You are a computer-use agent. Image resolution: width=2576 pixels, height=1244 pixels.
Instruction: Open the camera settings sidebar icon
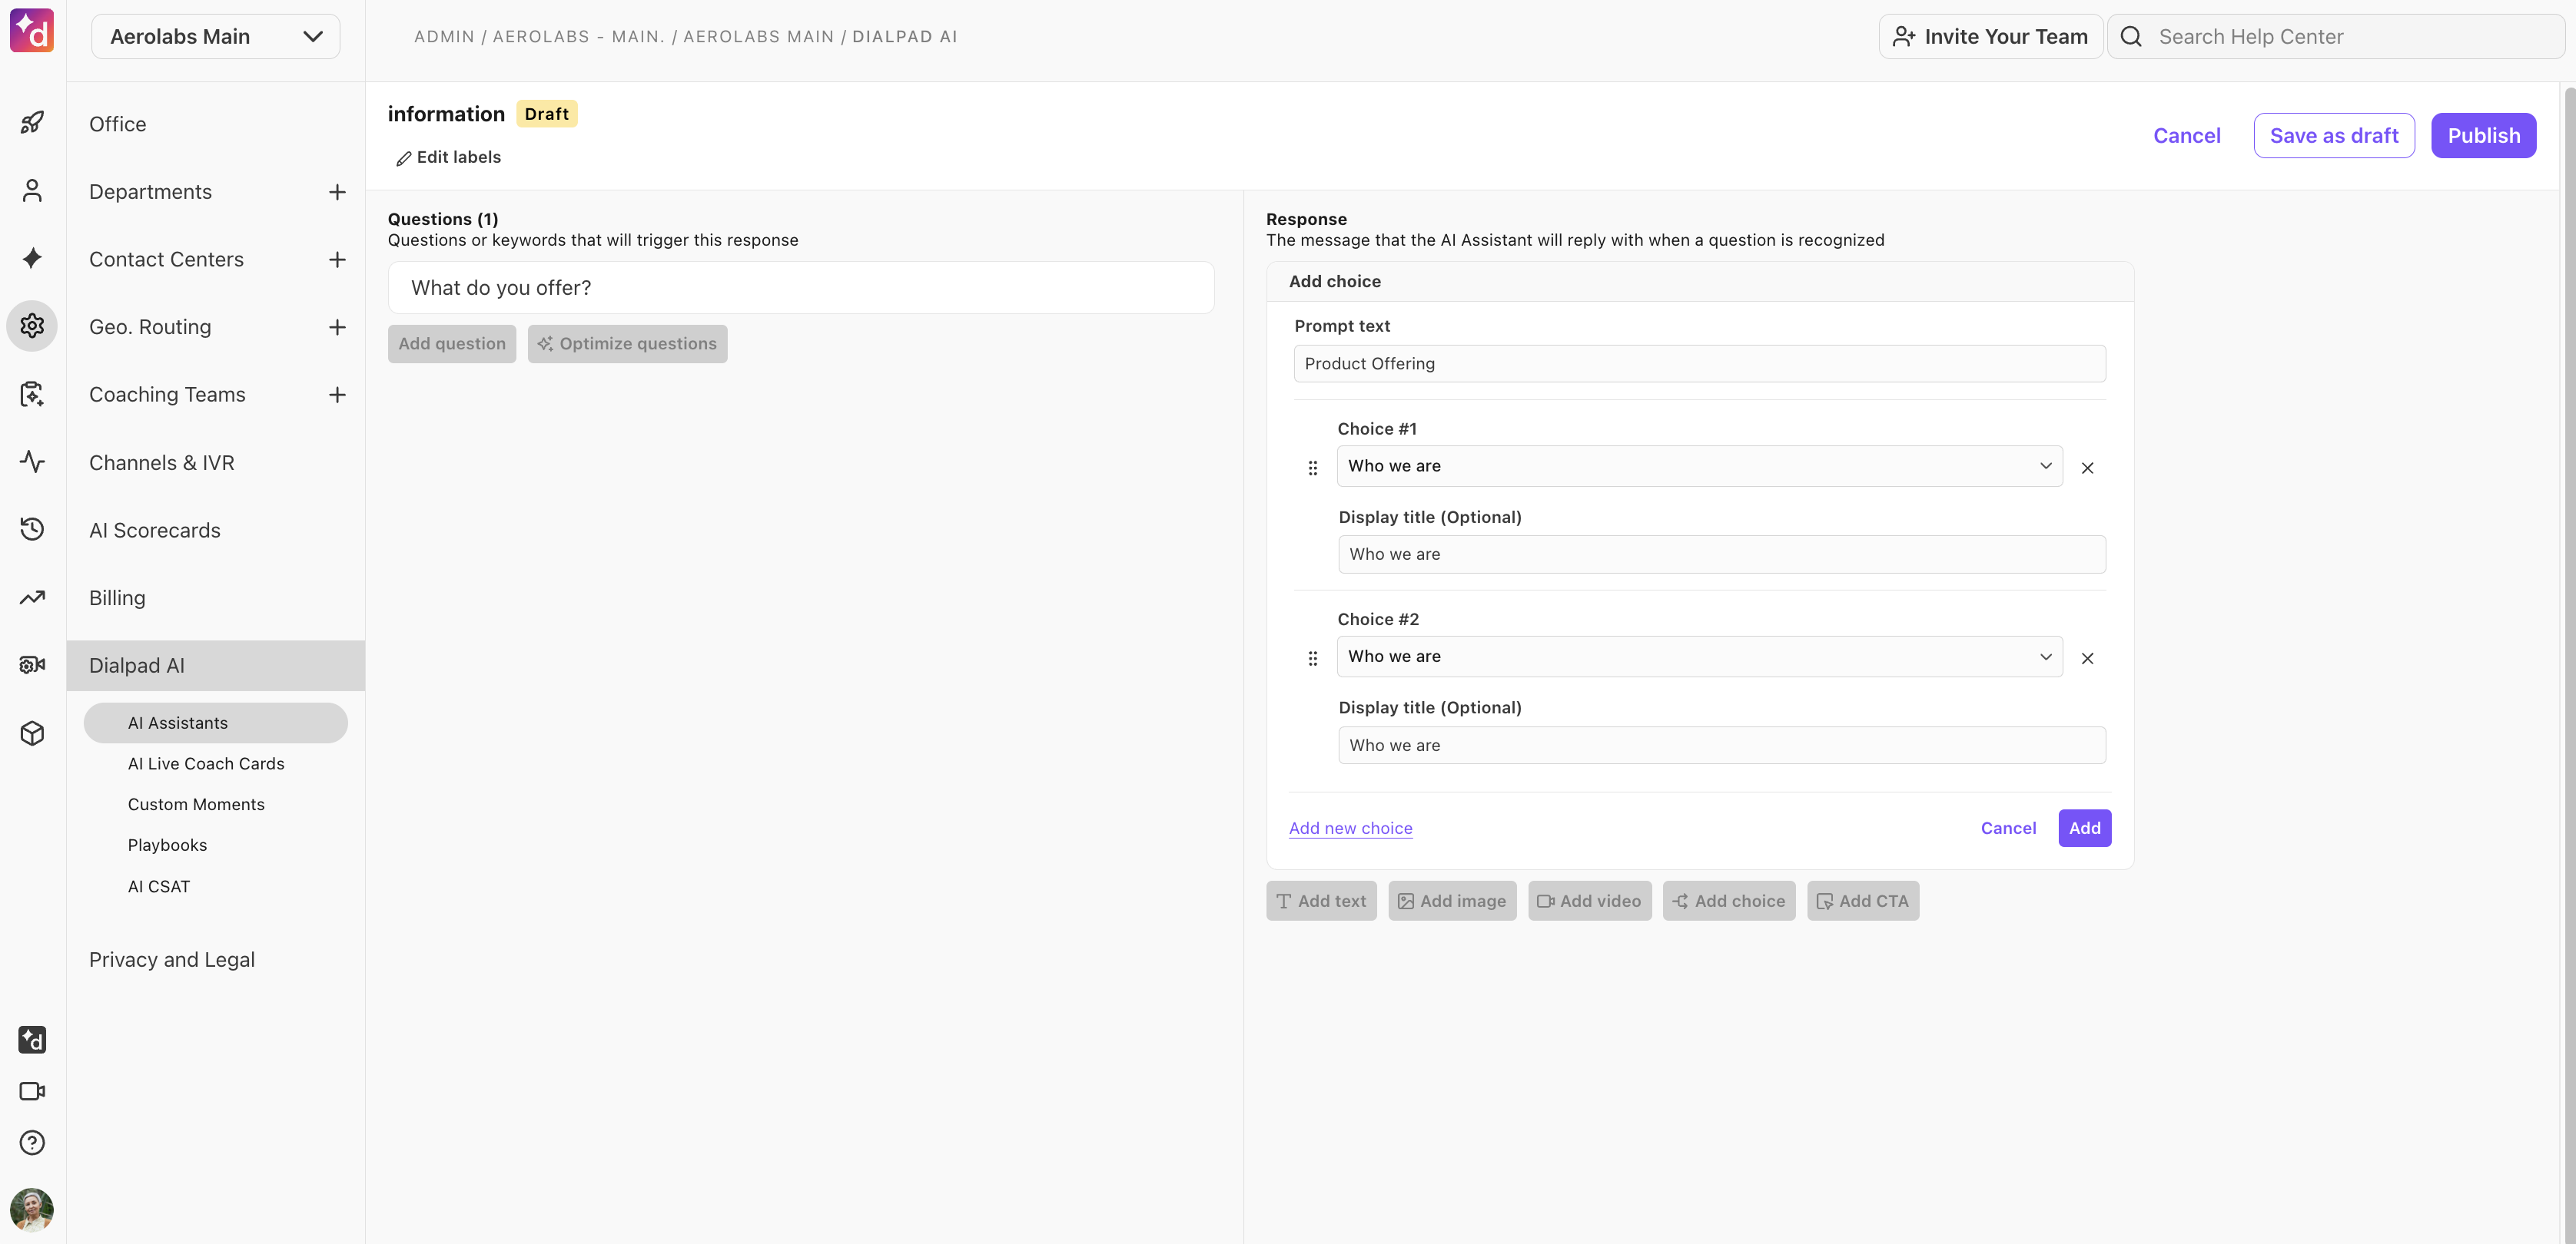(32, 664)
